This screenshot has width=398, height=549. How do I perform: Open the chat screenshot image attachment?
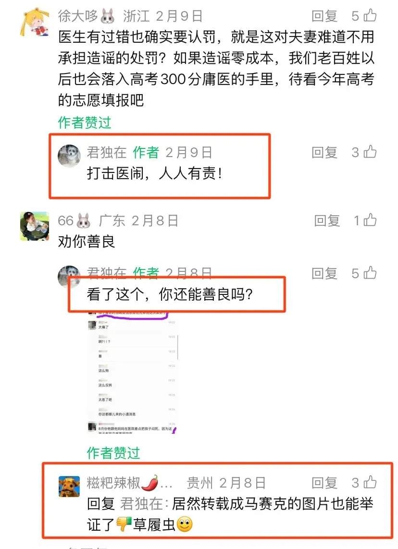coord(133,372)
